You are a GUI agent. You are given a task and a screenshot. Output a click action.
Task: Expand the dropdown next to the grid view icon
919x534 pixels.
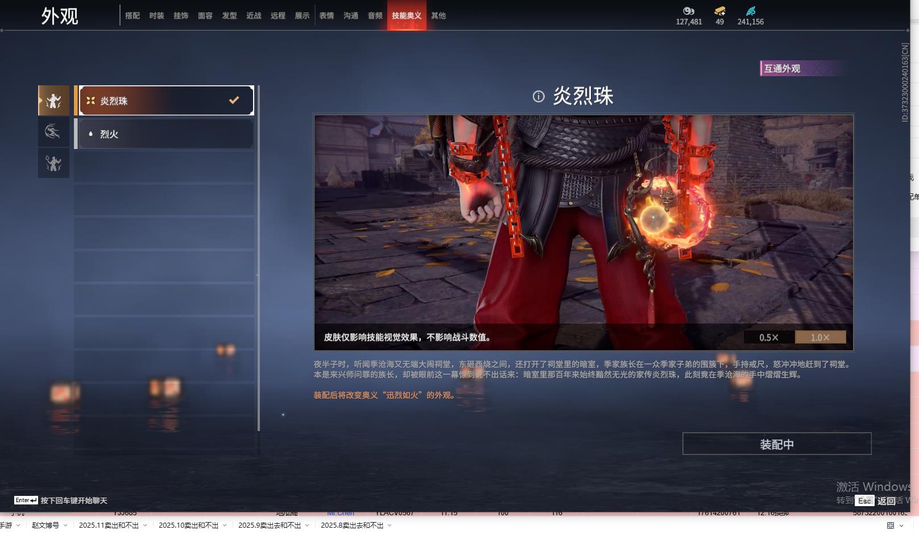pos(901,525)
